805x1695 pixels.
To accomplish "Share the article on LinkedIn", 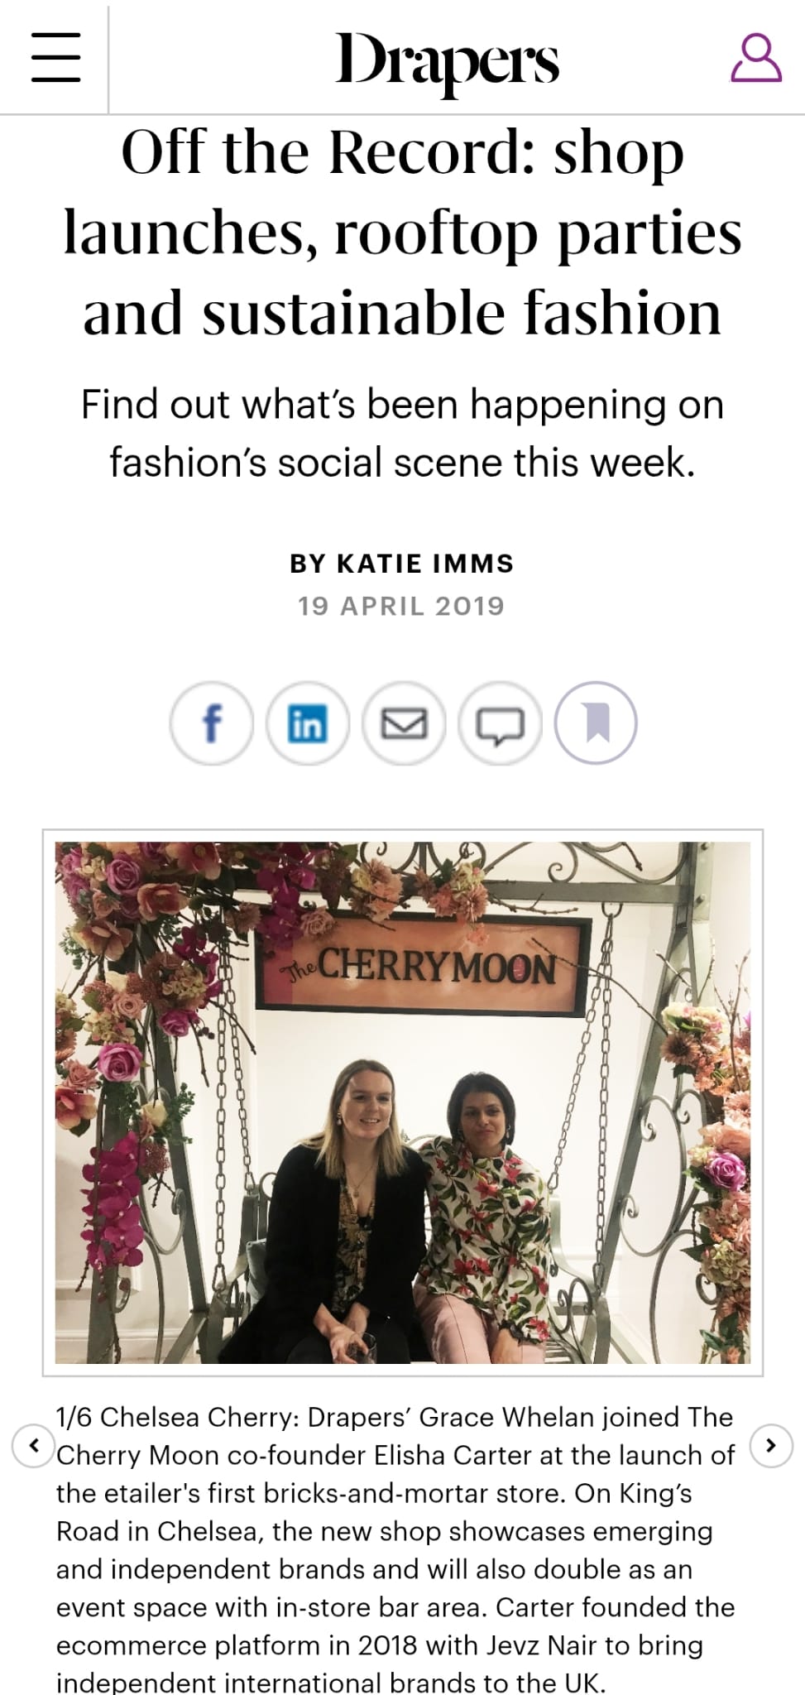I will coord(307,723).
